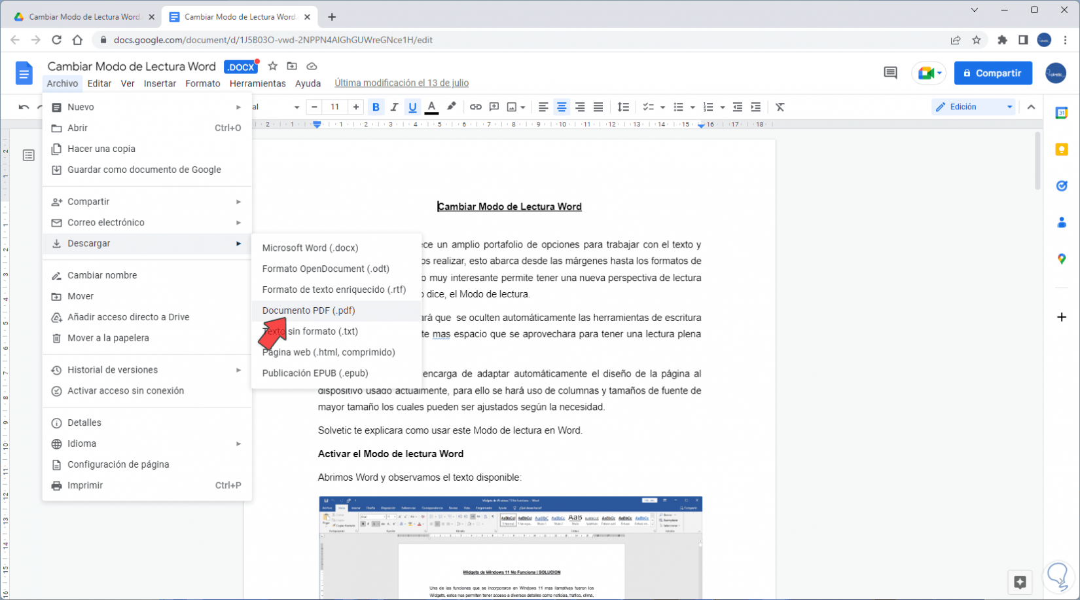Check the cloud document status icon
The width and height of the screenshot is (1080, 600).
pyautogui.click(x=312, y=66)
